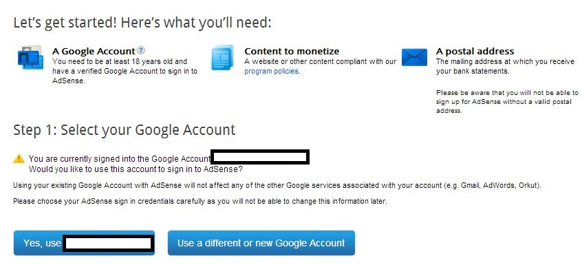582x265 pixels.
Task: Click the Step 1: Select your Google Account heading
Action: tap(125, 130)
